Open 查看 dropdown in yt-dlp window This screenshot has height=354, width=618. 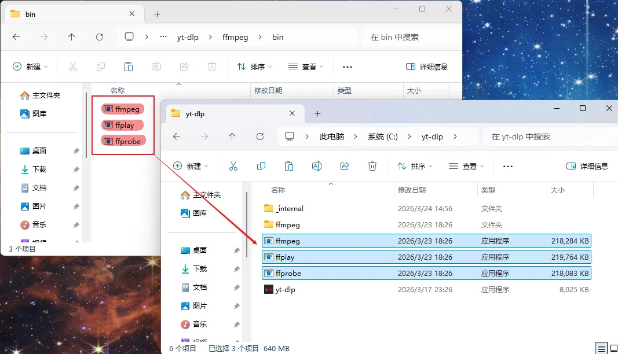(x=466, y=166)
